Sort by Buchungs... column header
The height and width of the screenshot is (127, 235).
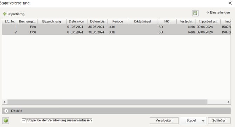28,21
